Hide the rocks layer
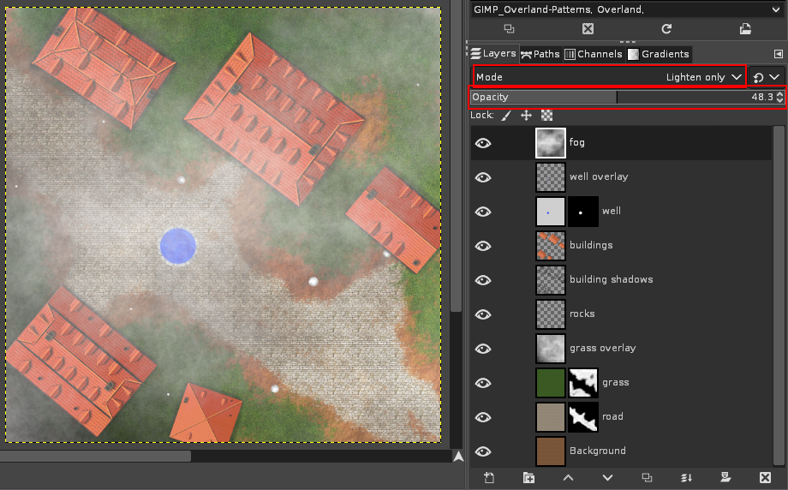788x490 pixels. click(483, 314)
